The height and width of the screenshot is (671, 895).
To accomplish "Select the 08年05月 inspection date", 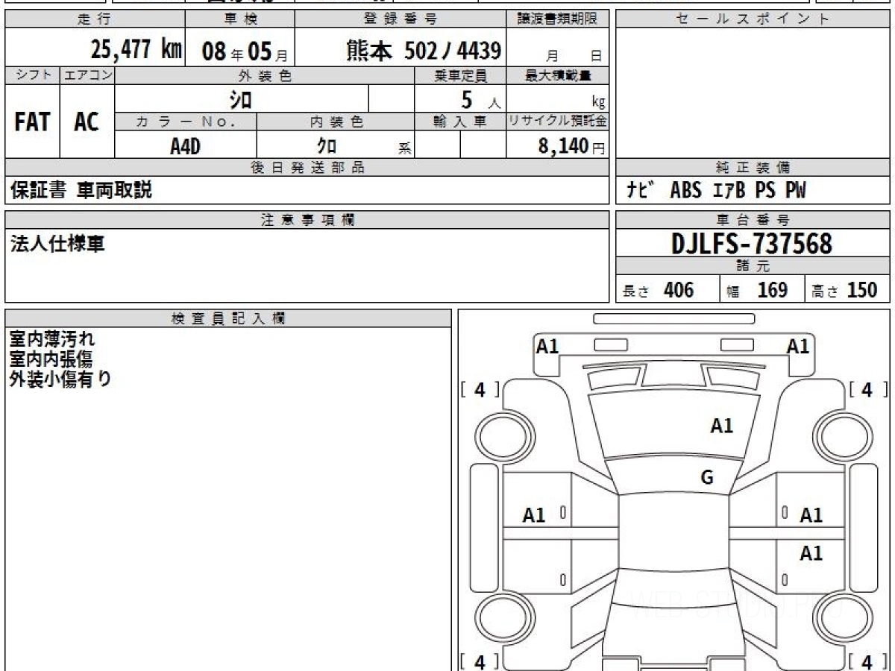I will (244, 51).
